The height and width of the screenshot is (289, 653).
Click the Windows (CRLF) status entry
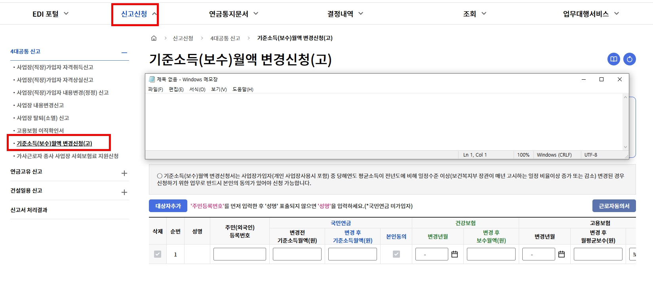coord(554,155)
